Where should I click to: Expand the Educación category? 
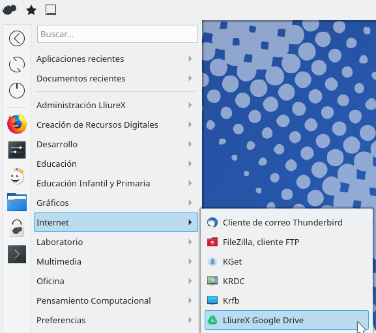116,164
